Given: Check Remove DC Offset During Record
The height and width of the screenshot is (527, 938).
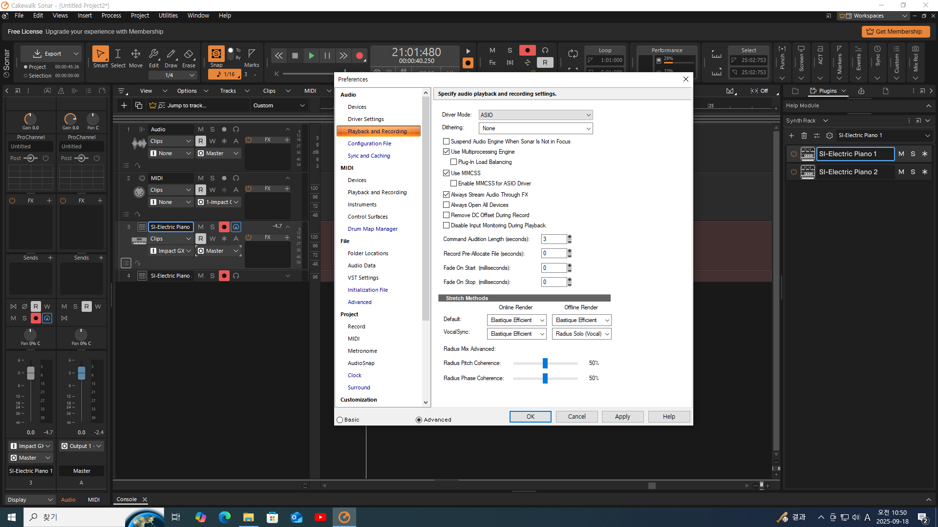Looking at the screenshot, I should click(x=446, y=215).
